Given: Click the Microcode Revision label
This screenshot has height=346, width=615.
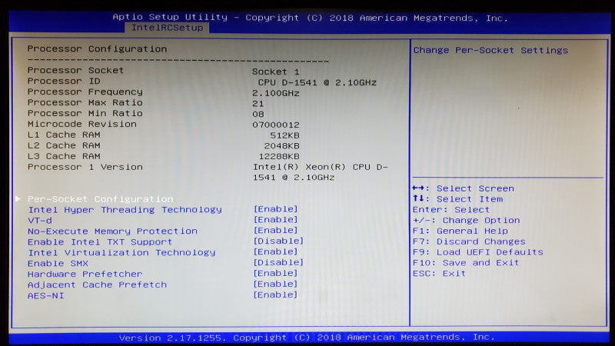Looking at the screenshot, I should point(82,124).
